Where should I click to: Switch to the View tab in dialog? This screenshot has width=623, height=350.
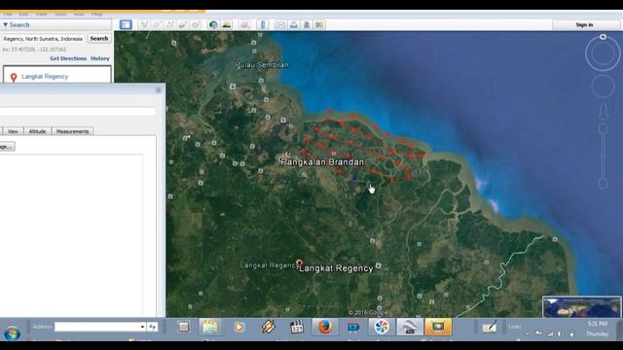point(13,131)
